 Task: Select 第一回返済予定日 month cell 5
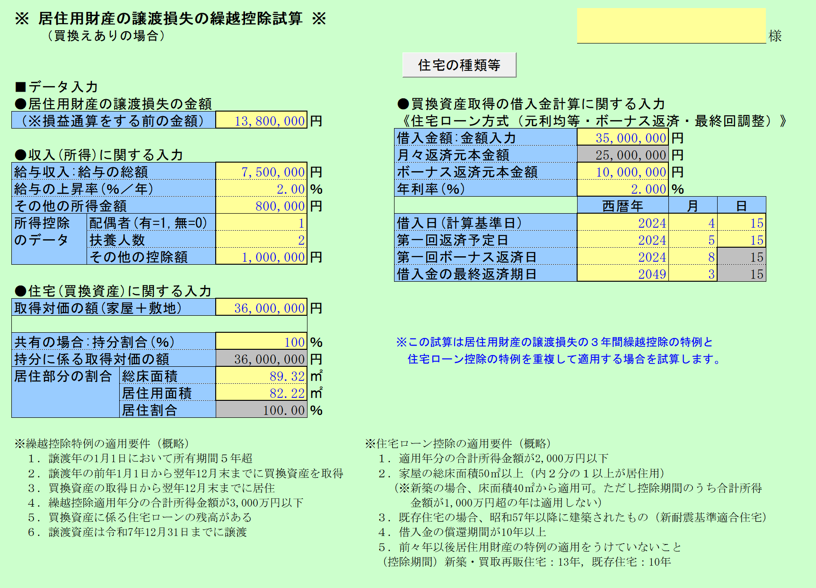pyautogui.click(x=693, y=240)
